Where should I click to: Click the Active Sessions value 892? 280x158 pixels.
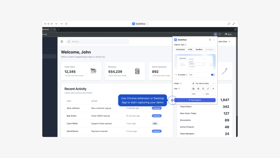tap(155, 72)
